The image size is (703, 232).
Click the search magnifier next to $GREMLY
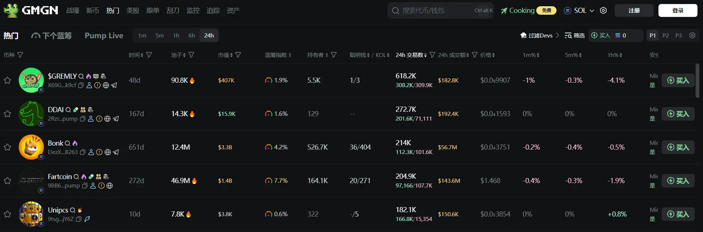(x=81, y=76)
